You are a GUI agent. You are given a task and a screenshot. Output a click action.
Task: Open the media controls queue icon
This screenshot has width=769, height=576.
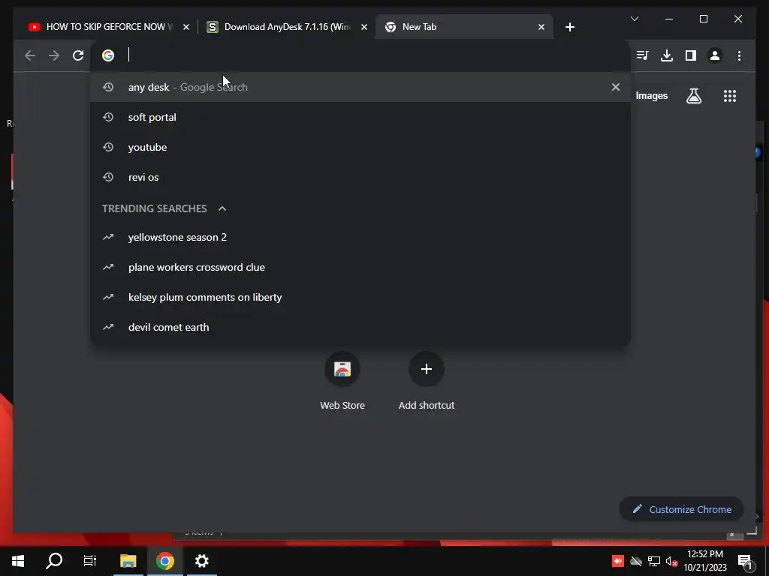643,55
